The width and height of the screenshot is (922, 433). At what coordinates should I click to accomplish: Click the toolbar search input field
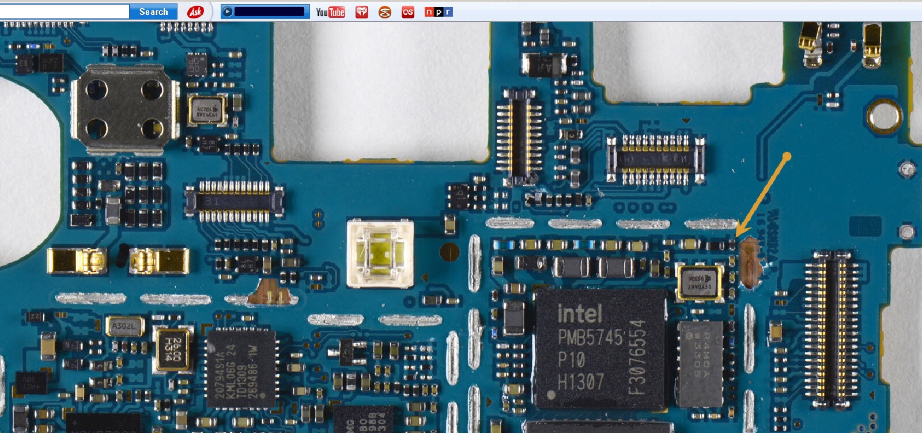point(64,12)
